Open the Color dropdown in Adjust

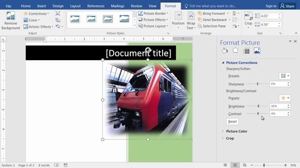(31, 20)
